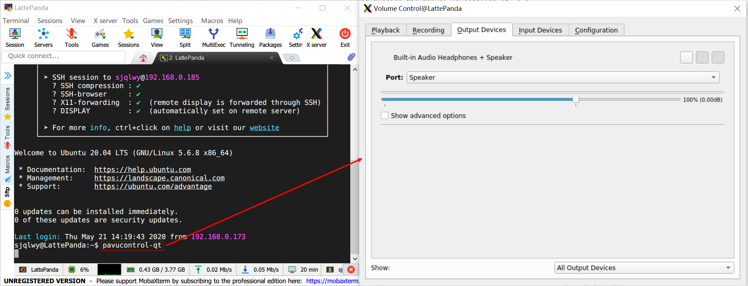Viewport: 748px width, 286px height.
Task: Open the Macros menu
Action: (212, 21)
